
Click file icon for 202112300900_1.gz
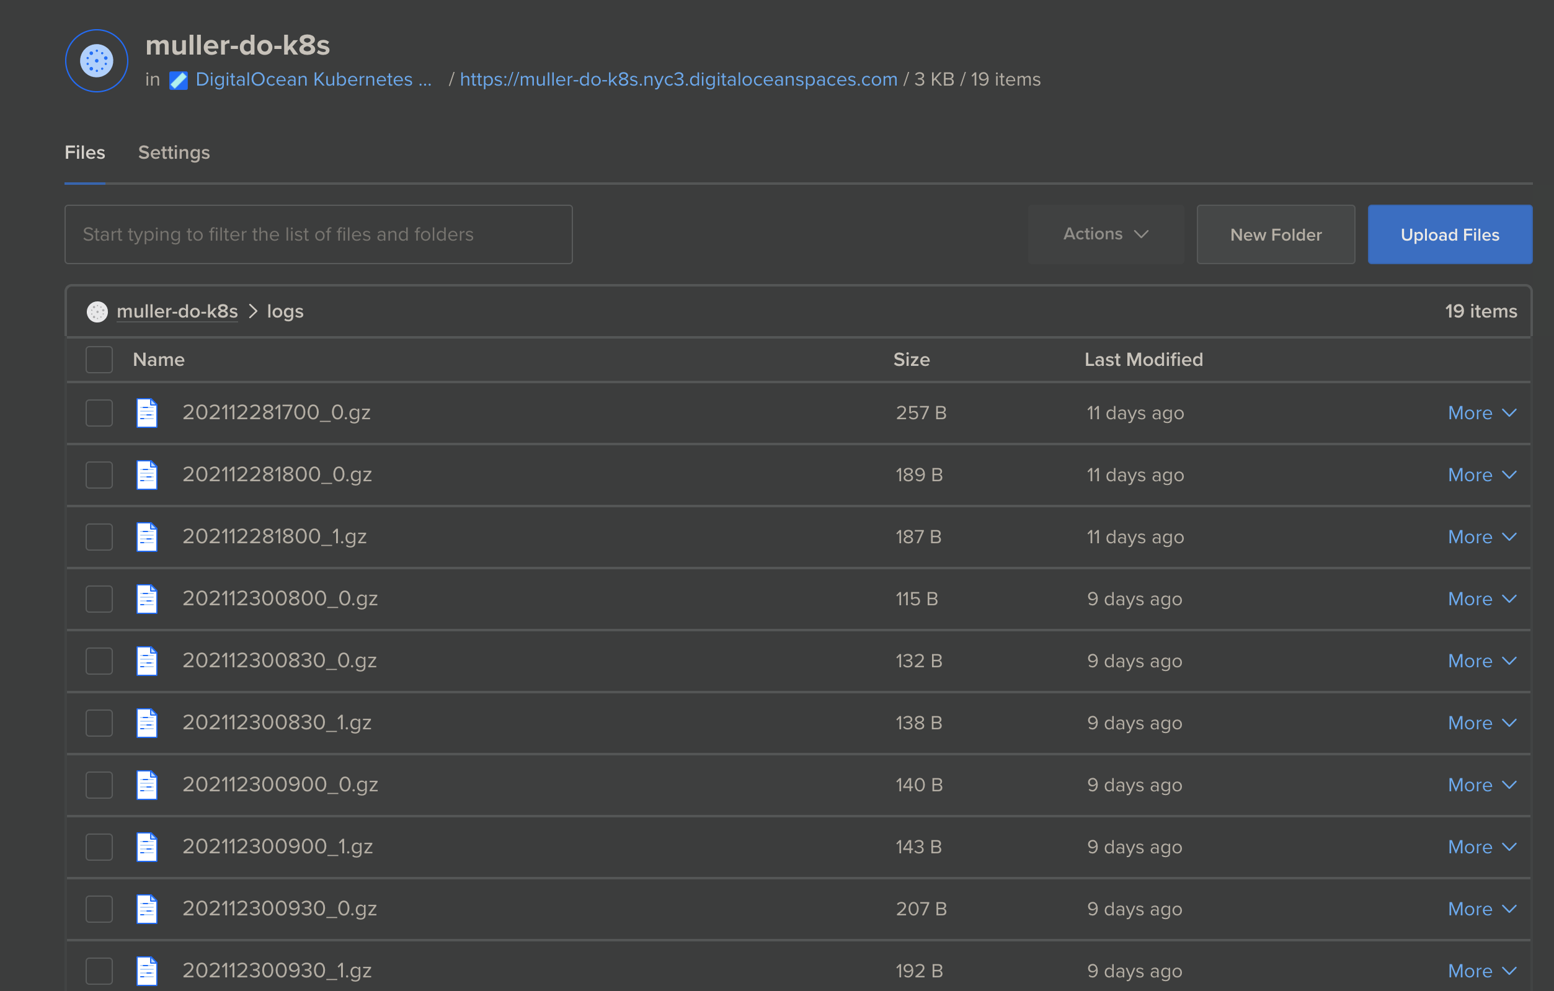(x=147, y=847)
